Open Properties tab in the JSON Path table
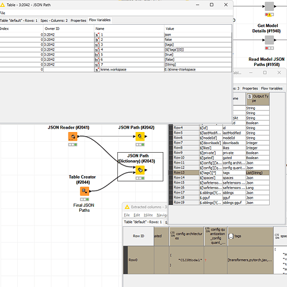This screenshot has height=287, width=287. tap(78, 21)
